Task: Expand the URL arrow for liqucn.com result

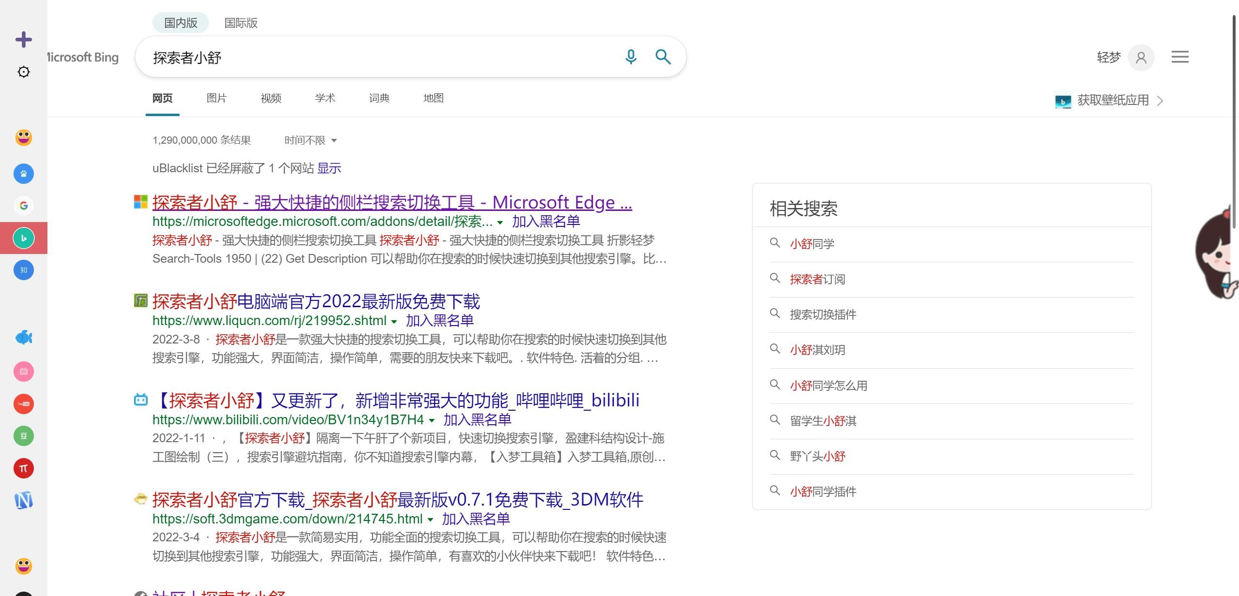Action: coord(394,322)
